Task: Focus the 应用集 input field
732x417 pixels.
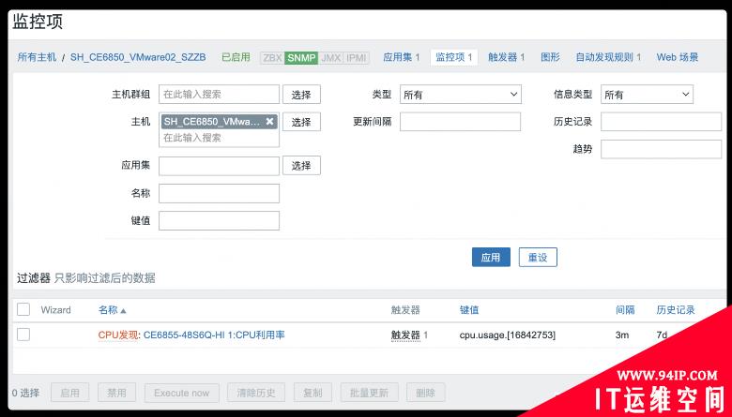Action: pos(219,166)
